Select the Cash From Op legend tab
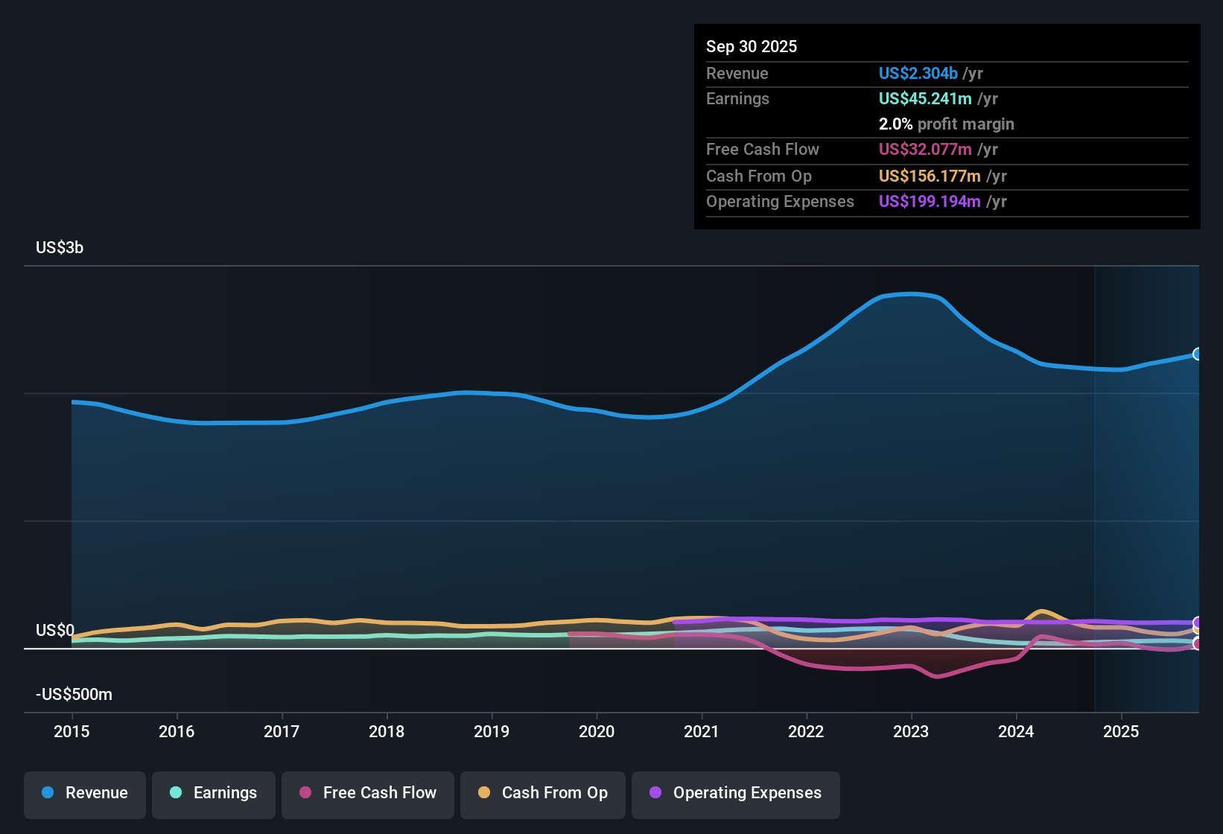The image size is (1223, 834). pyautogui.click(x=542, y=794)
